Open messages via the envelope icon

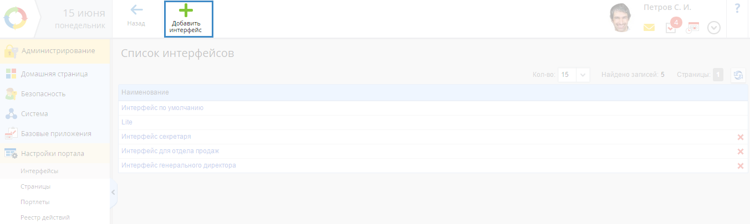click(649, 27)
